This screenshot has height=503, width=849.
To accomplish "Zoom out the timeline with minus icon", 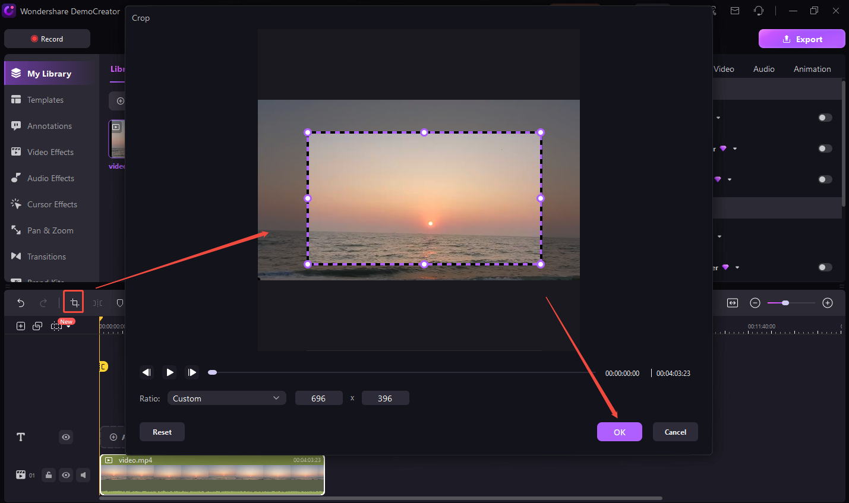I will [755, 303].
